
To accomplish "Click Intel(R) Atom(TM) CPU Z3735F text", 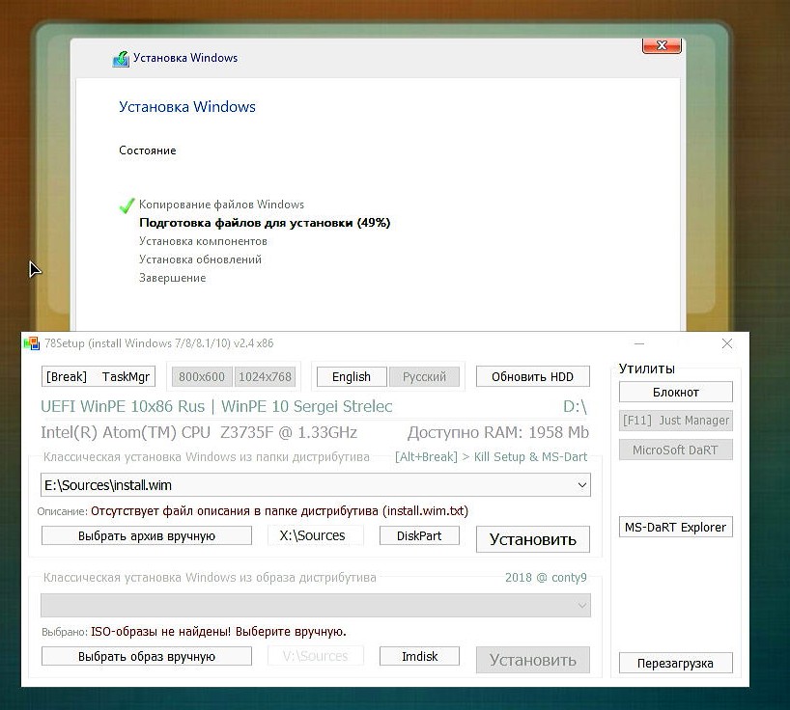I will (199, 432).
